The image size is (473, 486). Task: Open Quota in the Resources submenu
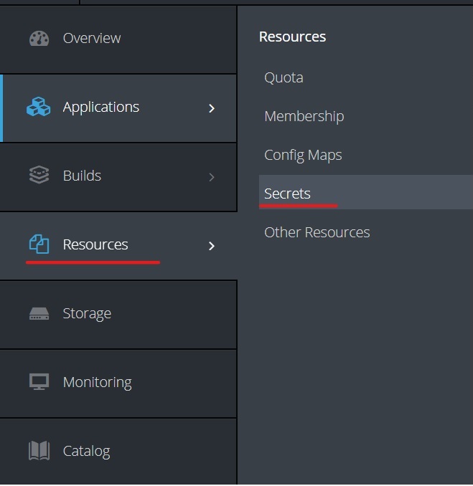[x=284, y=77]
